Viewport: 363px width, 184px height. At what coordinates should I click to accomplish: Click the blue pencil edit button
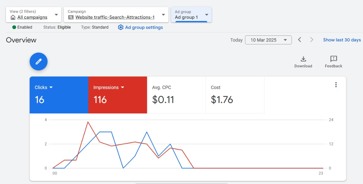pos(38,61)
